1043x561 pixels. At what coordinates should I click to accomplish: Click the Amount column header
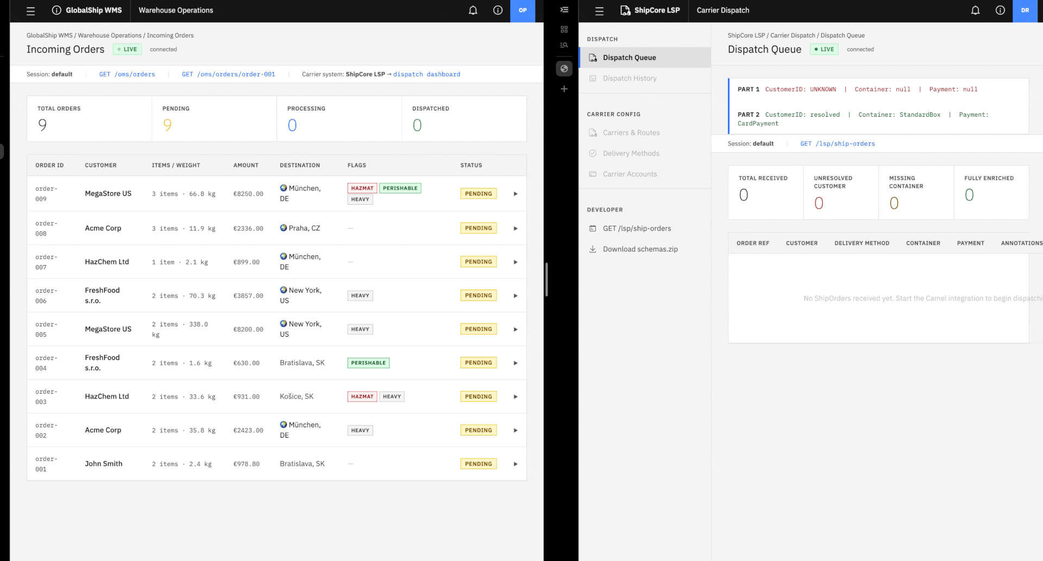tap(246, 165)
